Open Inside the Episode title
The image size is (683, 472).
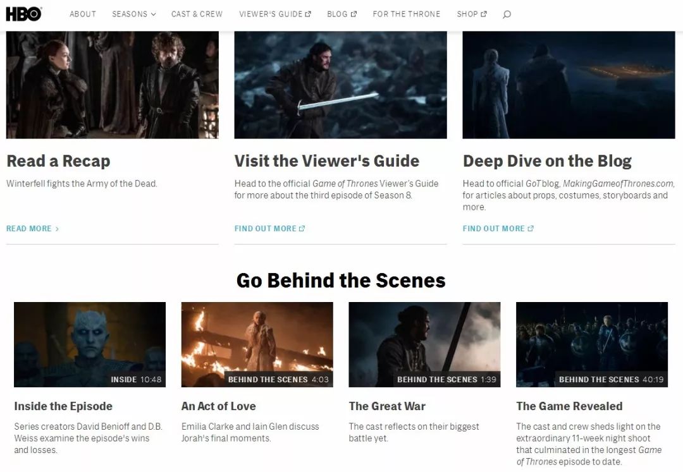click(x=63, y=406)
